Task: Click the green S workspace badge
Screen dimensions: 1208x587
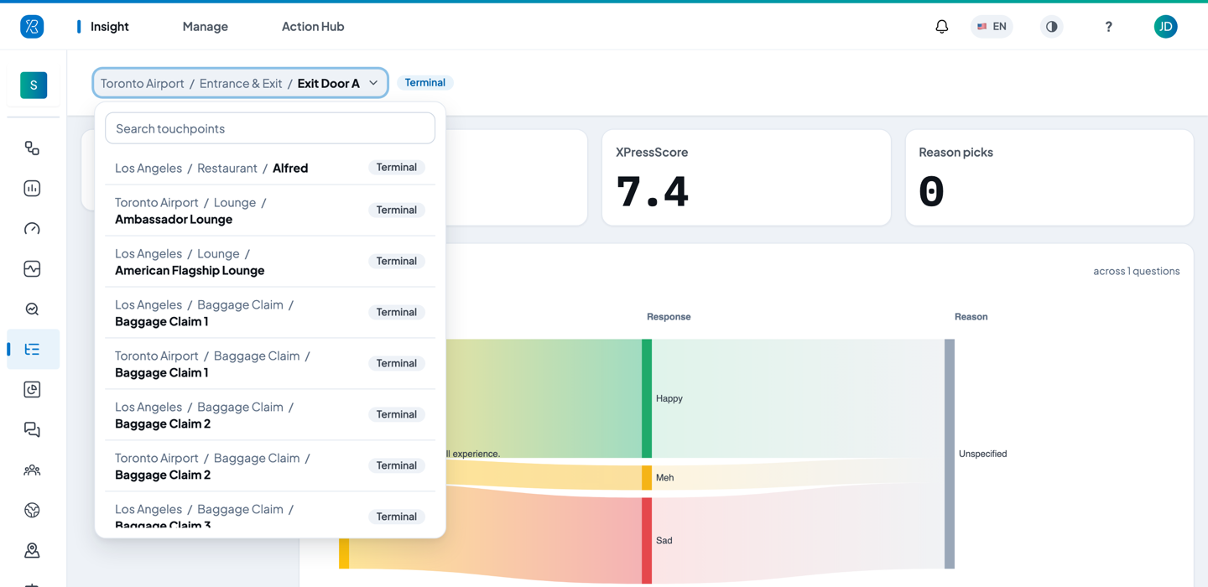Action: coord(34,85)
